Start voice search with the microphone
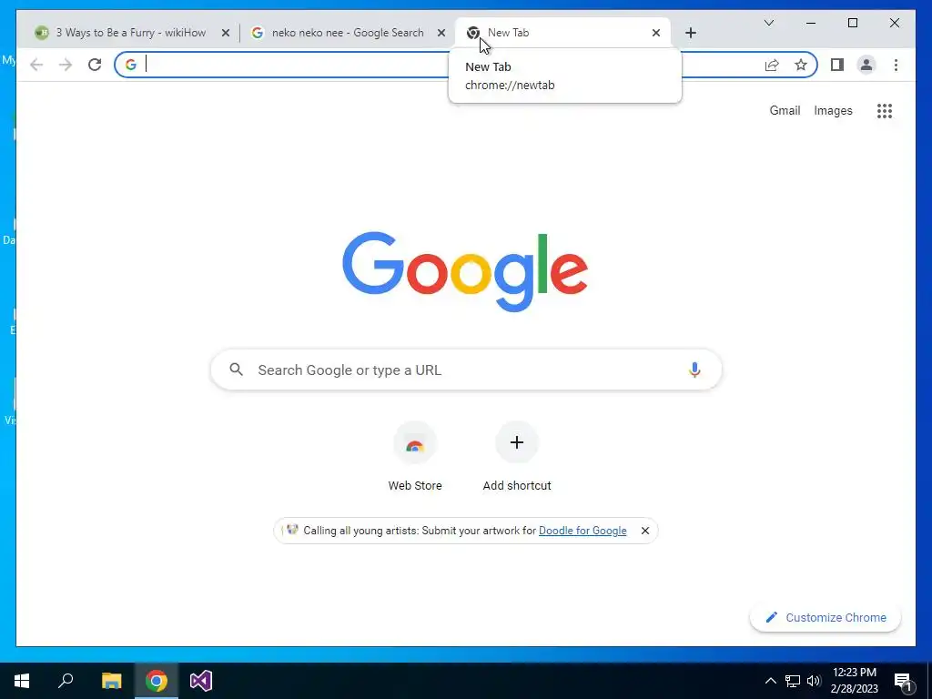The image size is (932, 699). (x=694, y=370)
